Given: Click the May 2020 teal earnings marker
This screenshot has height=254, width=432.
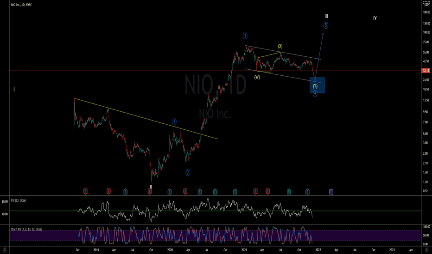Looking at the screenshot, I should (199, 192).
